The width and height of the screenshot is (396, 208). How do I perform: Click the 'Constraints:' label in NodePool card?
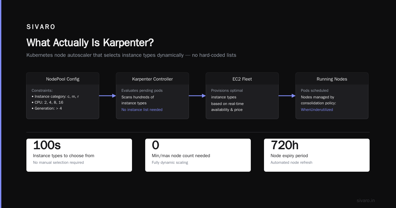(x=42, y=90)
